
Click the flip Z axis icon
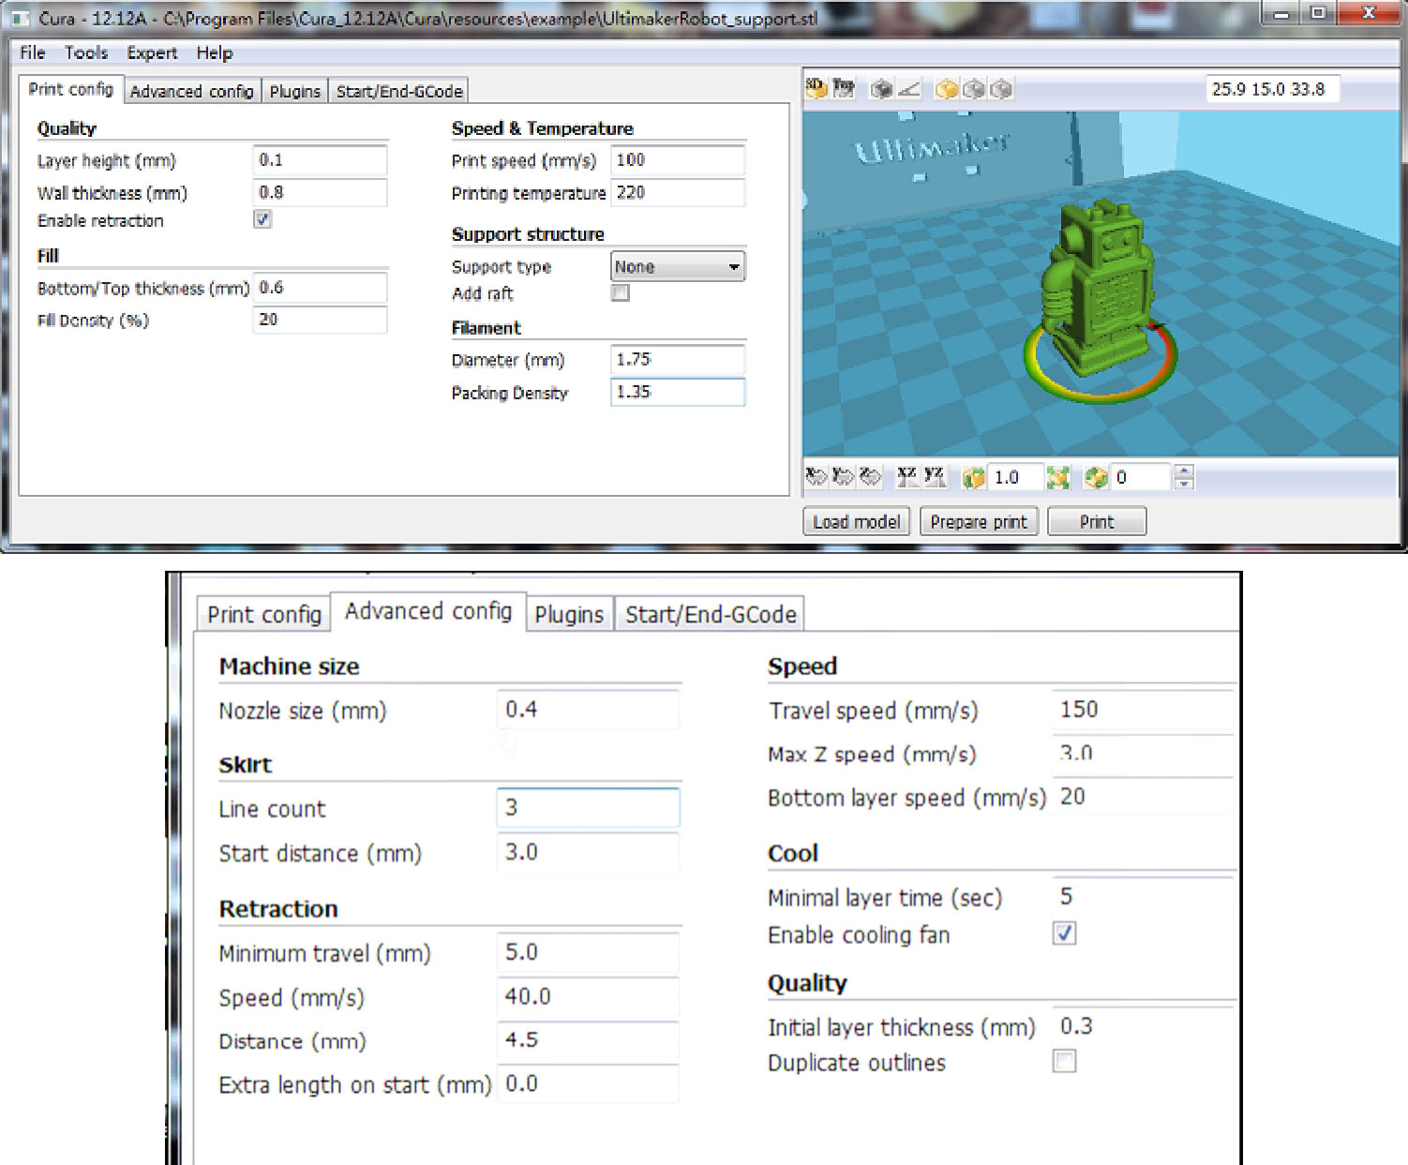coord(871,477)
